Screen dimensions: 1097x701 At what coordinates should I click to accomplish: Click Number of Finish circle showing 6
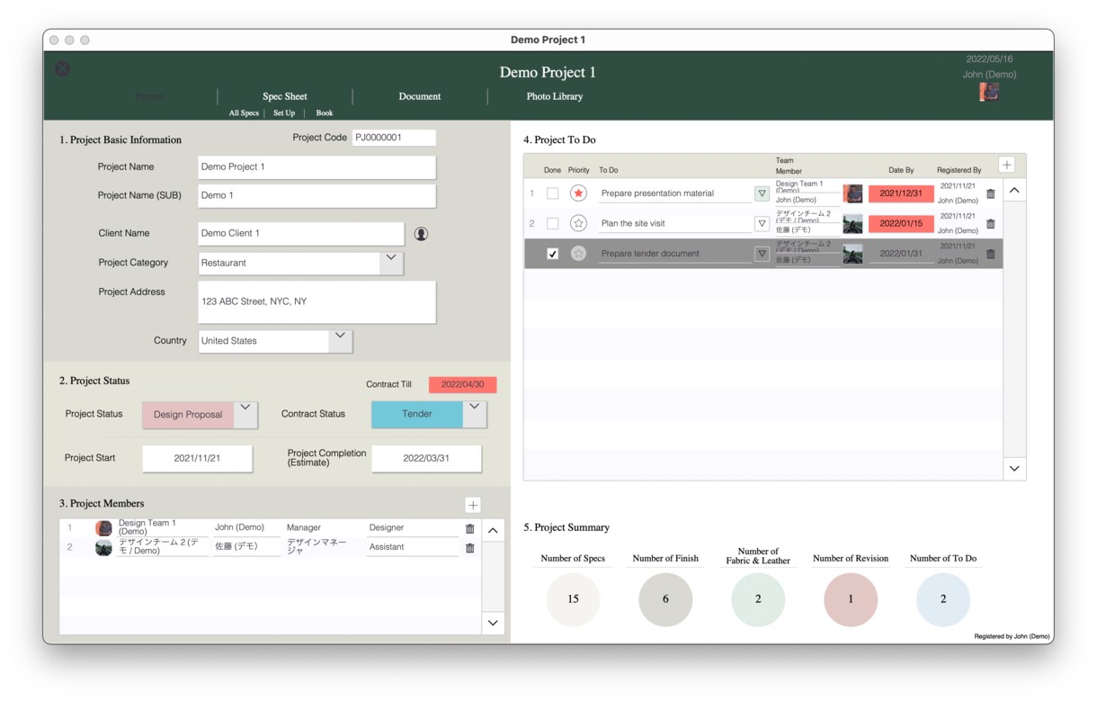[665, 599]
